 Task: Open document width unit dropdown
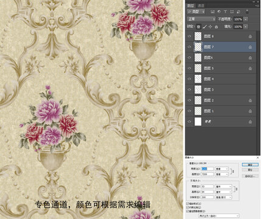tap(224, 186)
